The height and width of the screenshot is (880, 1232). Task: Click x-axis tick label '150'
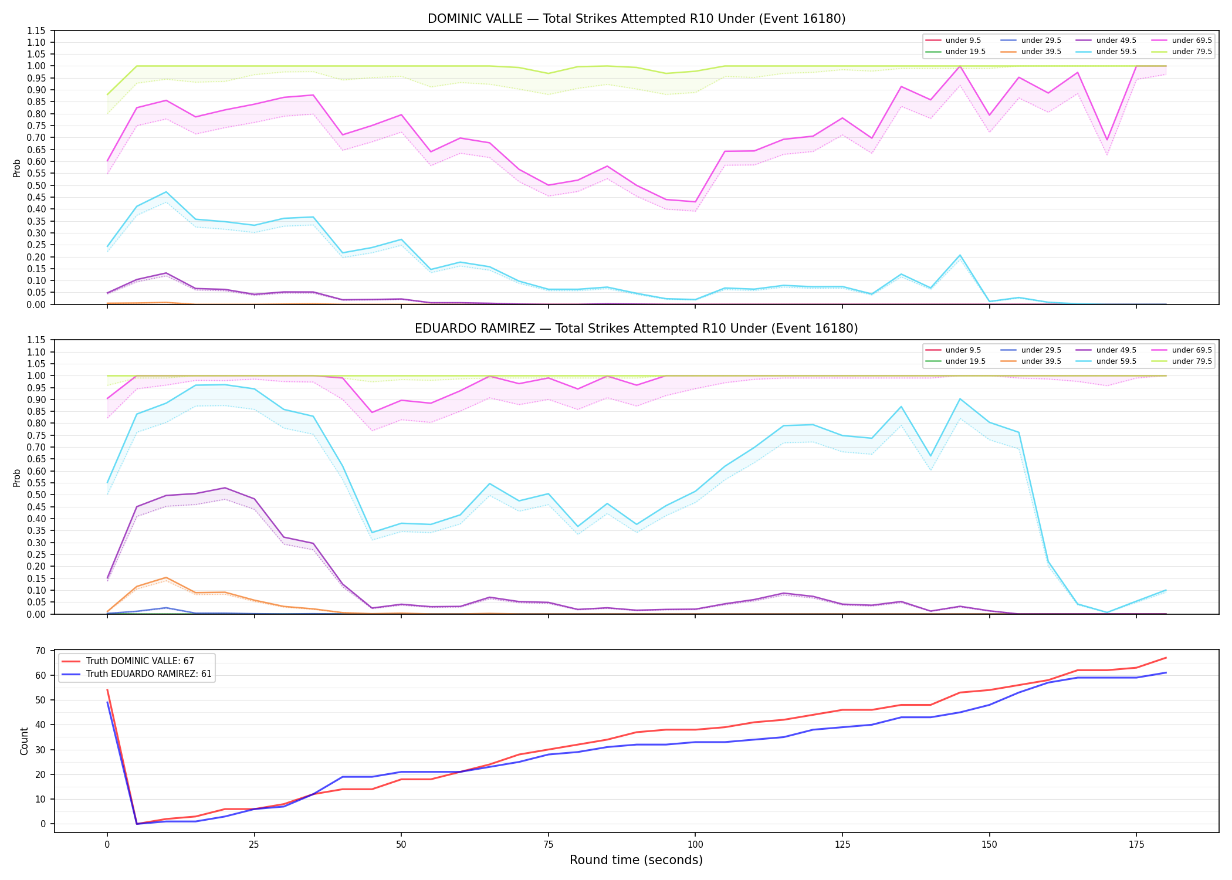click(x=990, y=845)
